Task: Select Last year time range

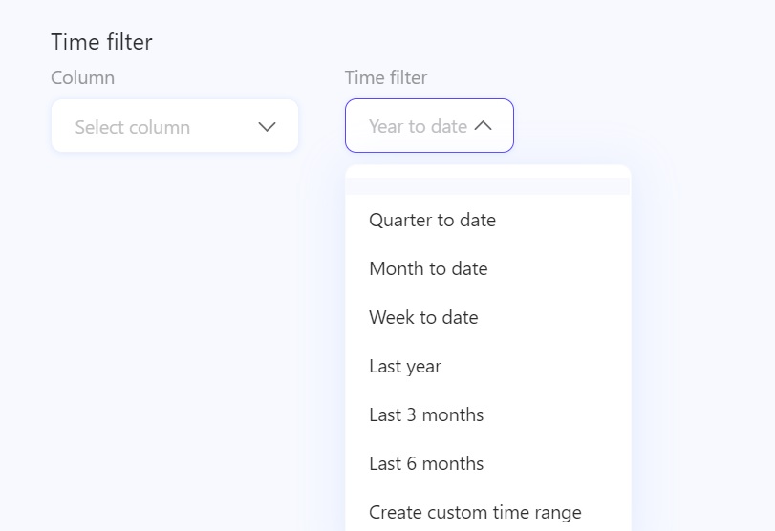Action: click(405, 366)
